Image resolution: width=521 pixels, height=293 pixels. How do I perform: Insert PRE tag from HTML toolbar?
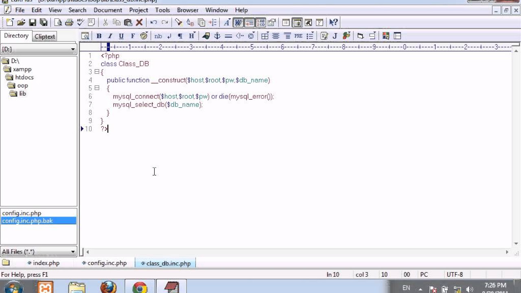point(298,36)
